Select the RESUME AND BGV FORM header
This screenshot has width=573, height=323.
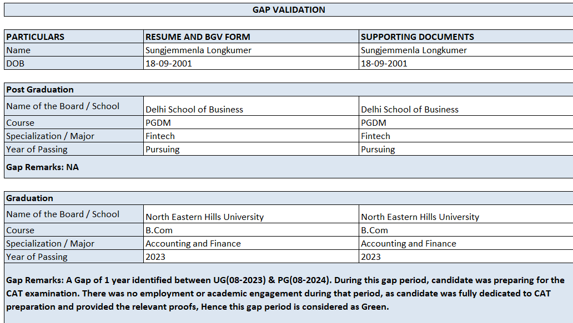point(198,37)
